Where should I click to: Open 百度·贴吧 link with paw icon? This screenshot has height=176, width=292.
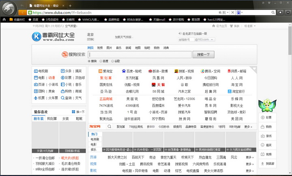[132, 71]
